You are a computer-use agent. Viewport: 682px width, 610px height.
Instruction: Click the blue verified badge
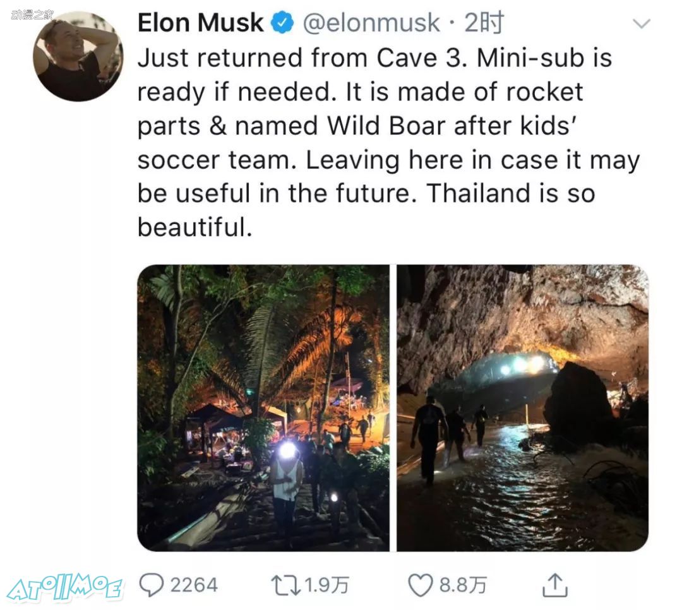282,23
